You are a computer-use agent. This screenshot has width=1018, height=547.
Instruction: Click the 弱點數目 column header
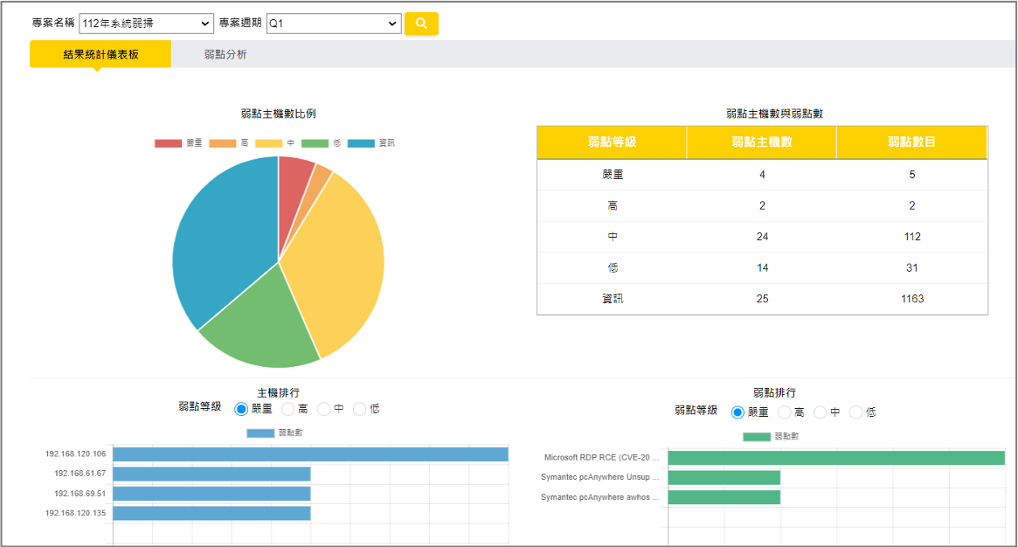point(911,142)
